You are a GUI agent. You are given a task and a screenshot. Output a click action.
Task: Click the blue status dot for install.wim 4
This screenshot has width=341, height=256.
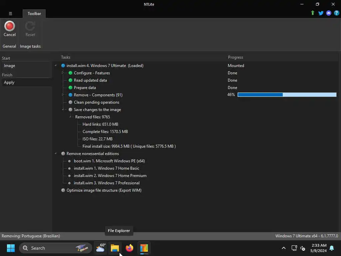click(x=63, y=66)
